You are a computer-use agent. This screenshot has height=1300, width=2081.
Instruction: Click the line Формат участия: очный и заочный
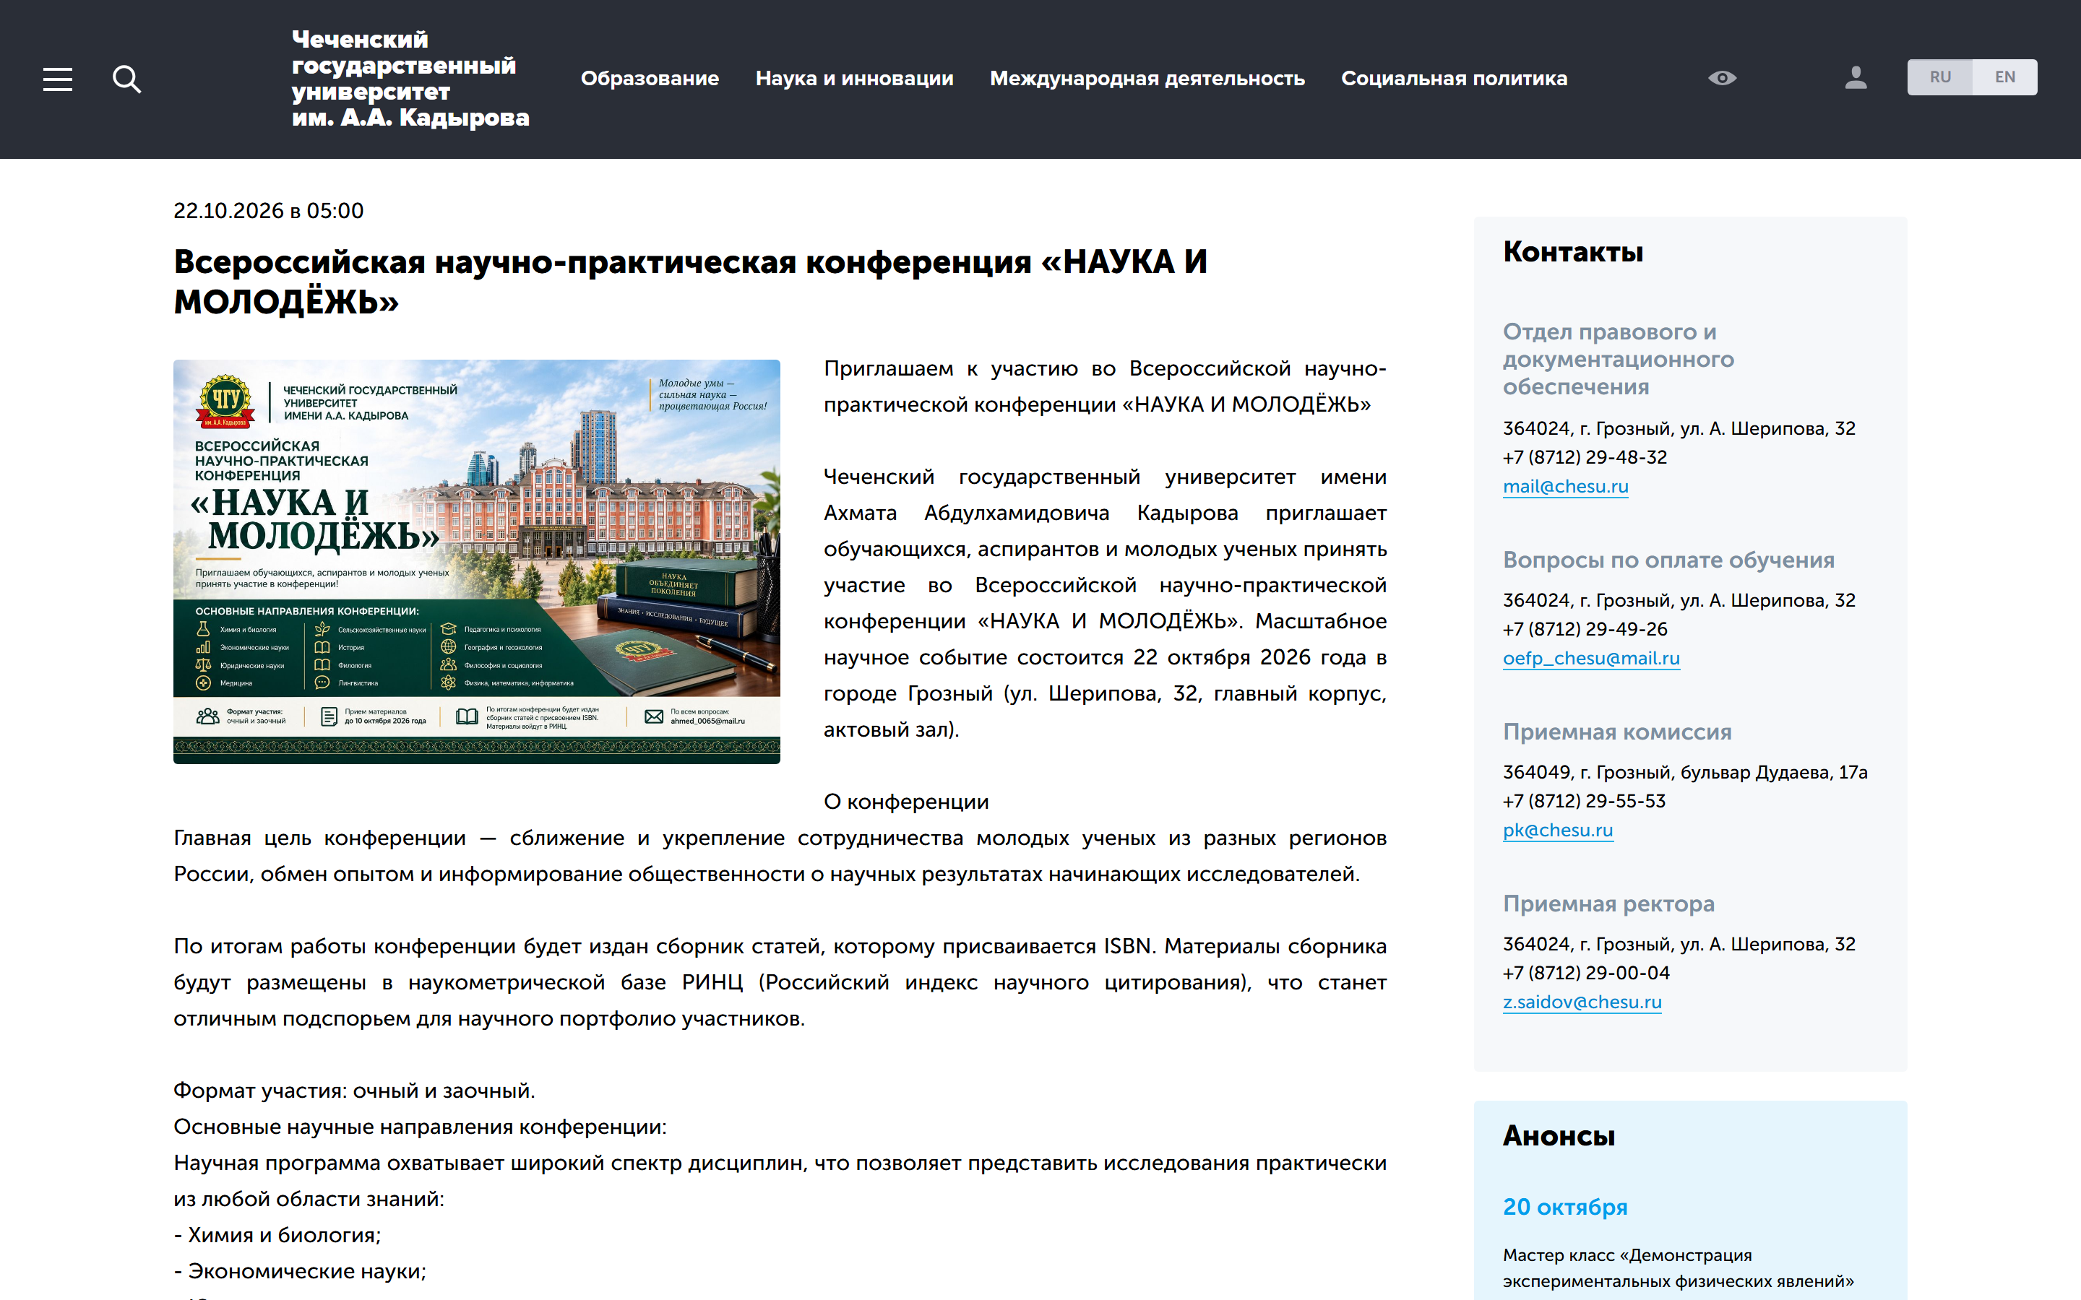tap(354, 1091)
